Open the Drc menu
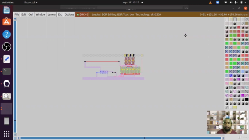Screen dimensions: 249x140 [60, 14]
